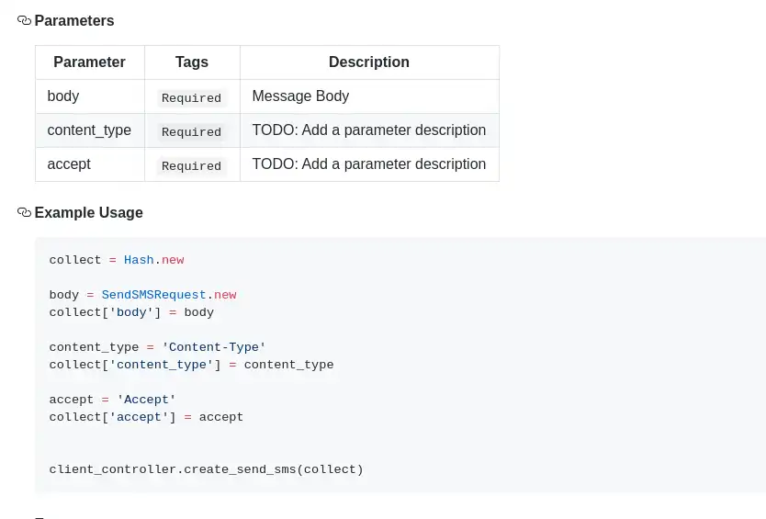Select the body parameter name cell

click(x=63, y=96)
